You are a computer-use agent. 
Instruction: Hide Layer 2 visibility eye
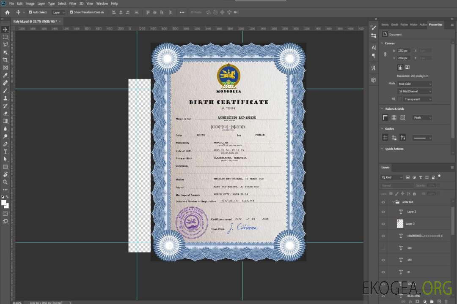(383, 212)
